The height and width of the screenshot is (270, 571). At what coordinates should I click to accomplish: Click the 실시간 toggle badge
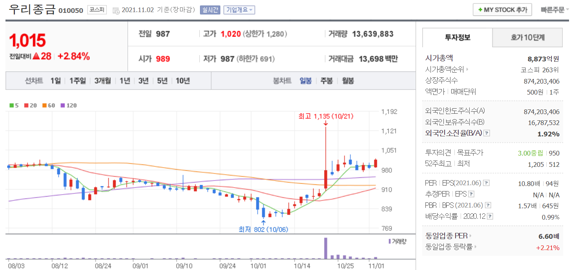pos(210,10)
